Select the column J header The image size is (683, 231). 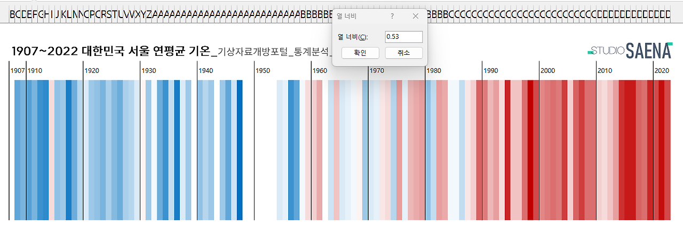(58, 15)
